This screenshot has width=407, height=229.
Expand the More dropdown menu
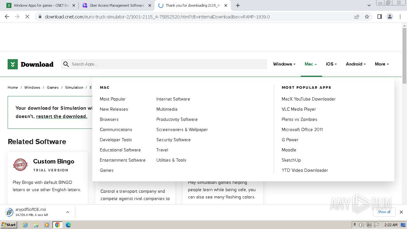coord(382,64)
